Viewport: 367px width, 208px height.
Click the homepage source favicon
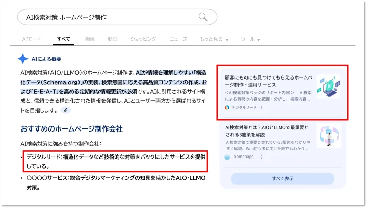[x=227, y=157]
